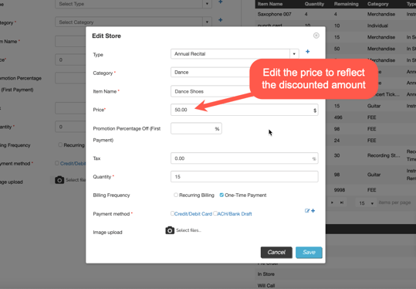Image resolution: width=416 pixels, height=289 pixels.
Task: Click the add payment method plus icon
Action: [x=313, y=211]
